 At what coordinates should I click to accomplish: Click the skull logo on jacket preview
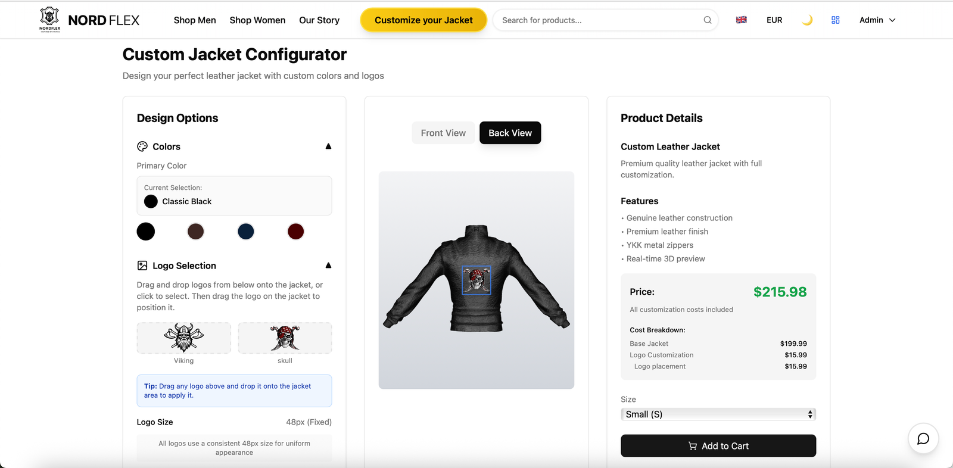[476, 280]
